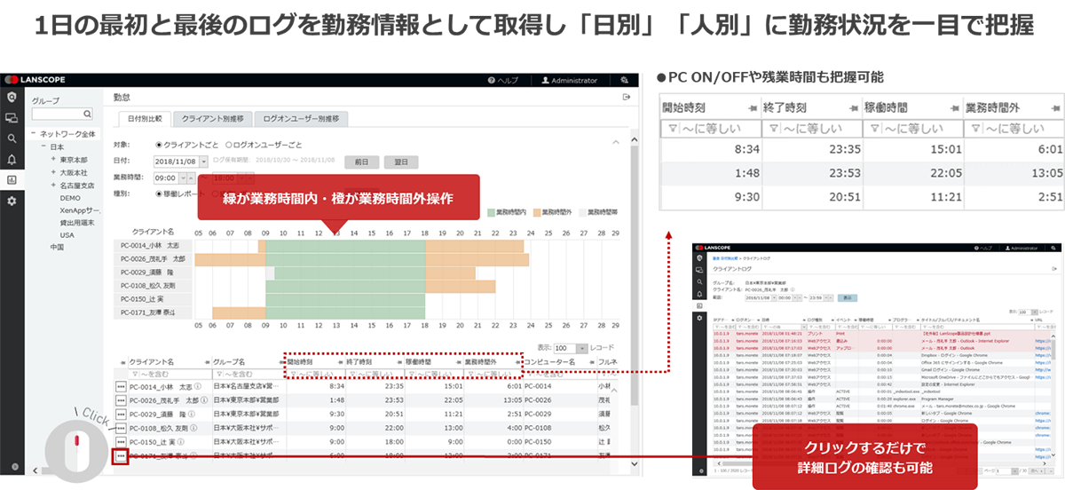
Task: Open the search magnifier icon in sidebar
Action: (11, 138)
